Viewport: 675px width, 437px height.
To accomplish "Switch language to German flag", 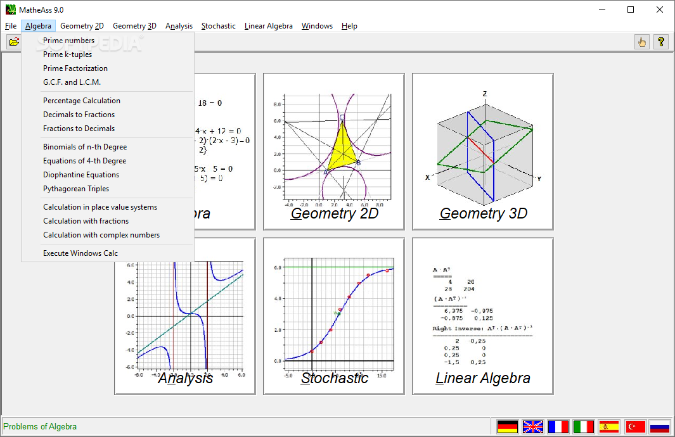I will [508, 427].
